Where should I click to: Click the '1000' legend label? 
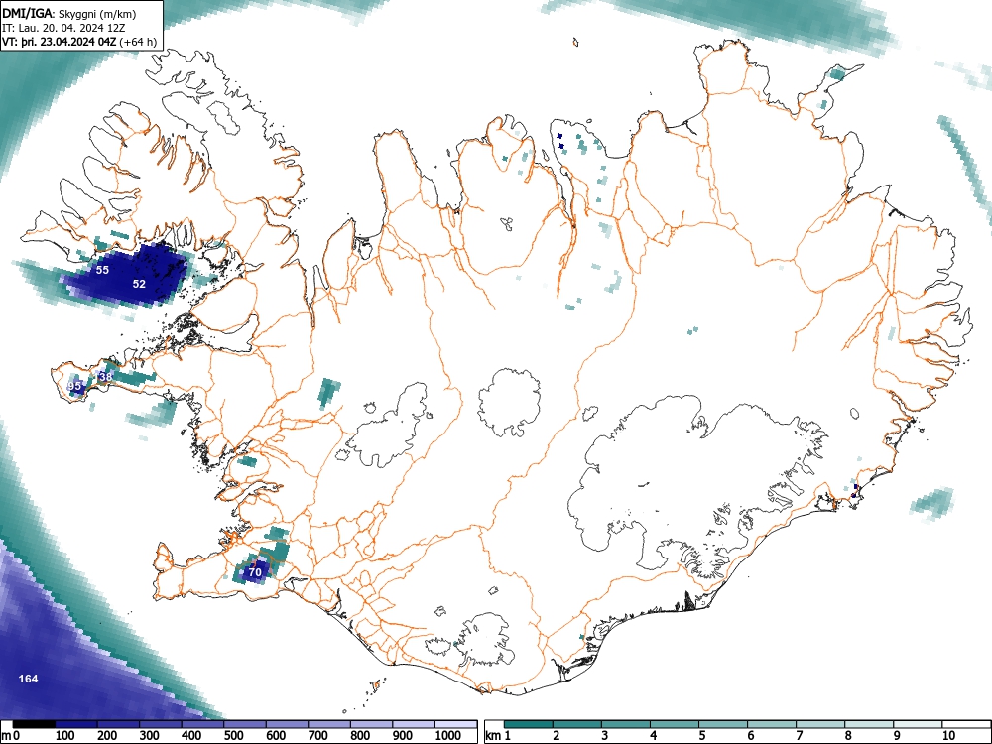point(448,736)
